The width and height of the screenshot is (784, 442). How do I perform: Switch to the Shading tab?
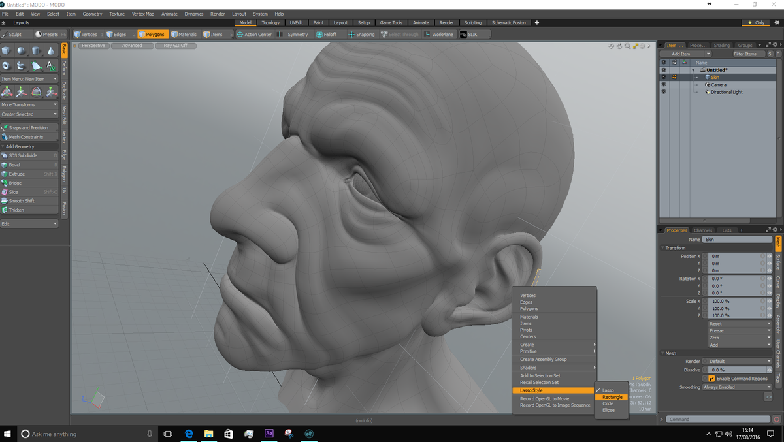point(721,45)
